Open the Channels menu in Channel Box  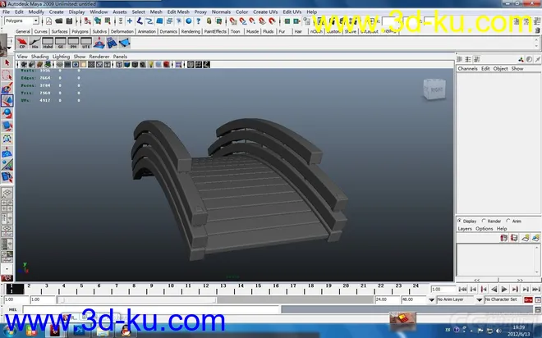[467, 69]
